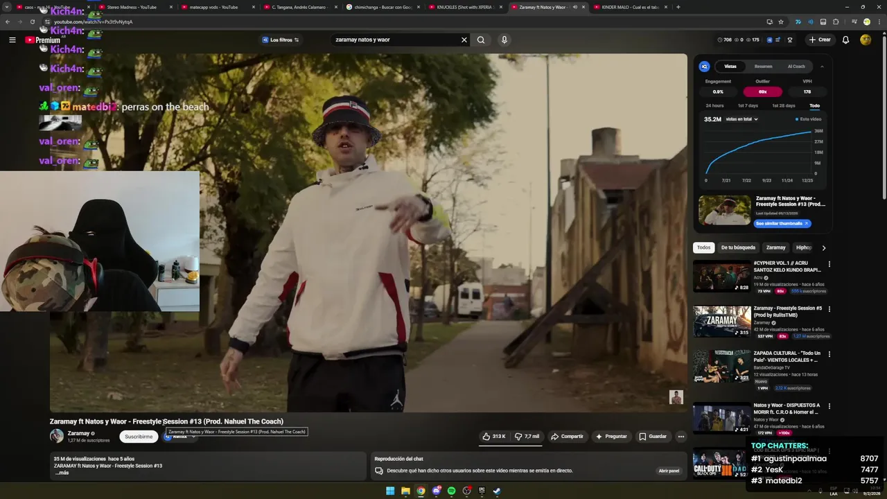Bookmark page with the star icon
The height and width of the screenshot is (499, 887).
click(x=781, y=21)
